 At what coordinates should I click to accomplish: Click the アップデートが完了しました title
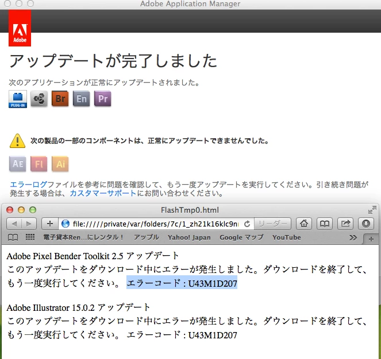click(x=113, y=61)
